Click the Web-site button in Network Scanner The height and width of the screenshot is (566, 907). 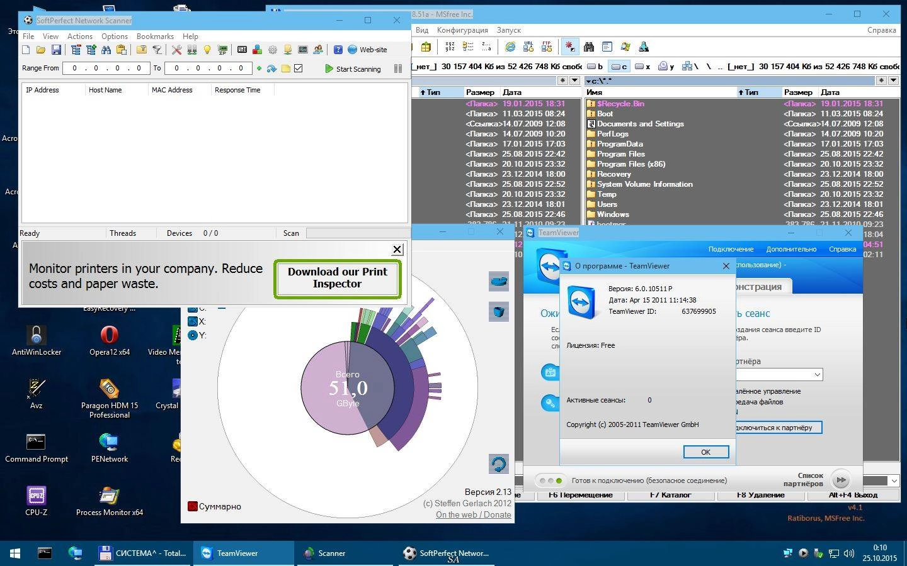pyautogui.click(x=367, y=50)
